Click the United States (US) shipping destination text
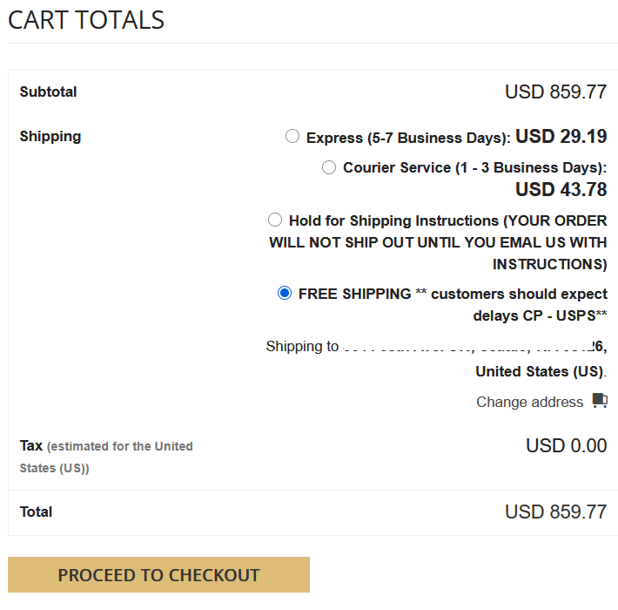The height and width of the screenshot is (610, 618). (x=540, y=371)
